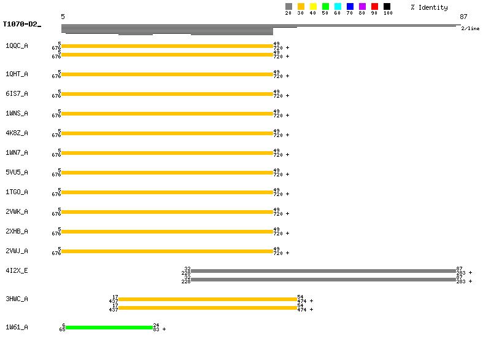Select the top orange 3HWC_A alignment bar

click(x=207, y=299)
